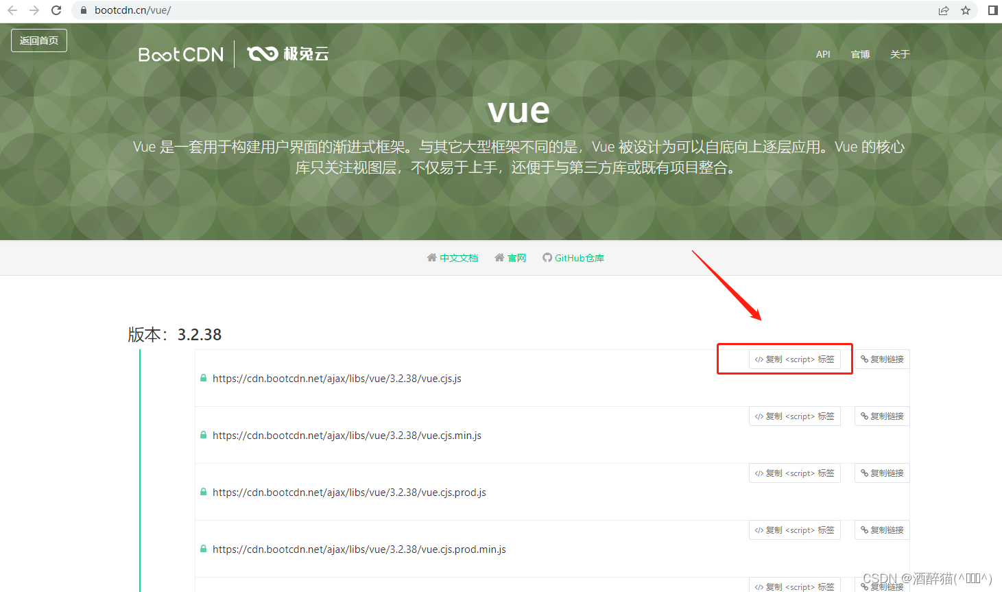Reload the page with the refresh icon
The image size is (1002, 592).
(56, 10)
